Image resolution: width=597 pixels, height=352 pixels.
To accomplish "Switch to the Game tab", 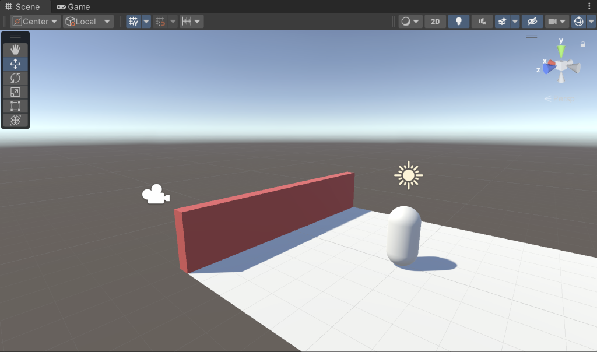I will click(x=73, y=6).
